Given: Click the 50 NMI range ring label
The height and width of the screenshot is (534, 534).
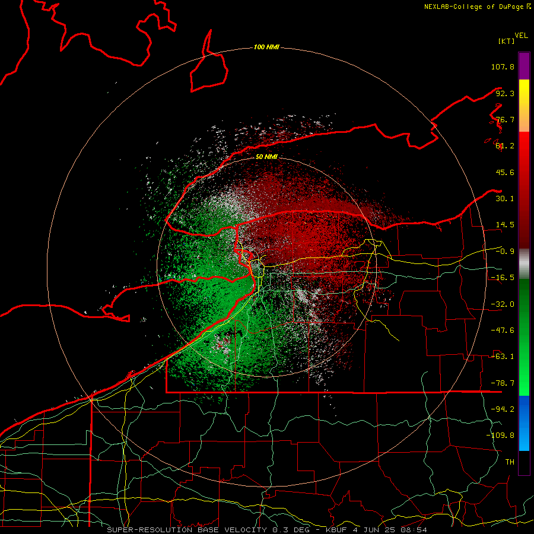Looking at the screenshot, I should pos(266,157).
